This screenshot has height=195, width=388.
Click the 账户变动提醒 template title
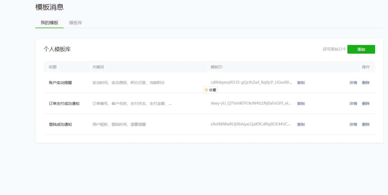pyautogui.click(x=60, y=83)
